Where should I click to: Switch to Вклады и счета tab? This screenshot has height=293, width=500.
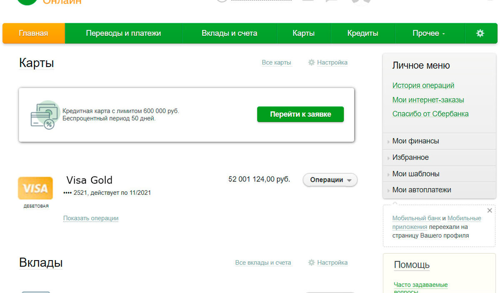[x=230, y=33]
